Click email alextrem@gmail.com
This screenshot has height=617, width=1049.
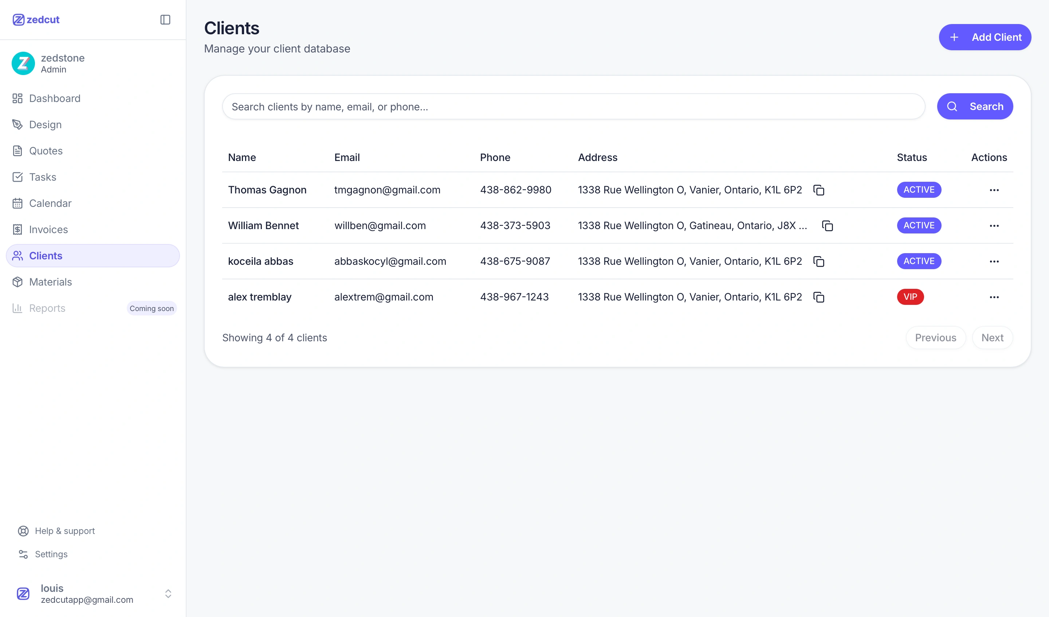[x=384, y=297]
